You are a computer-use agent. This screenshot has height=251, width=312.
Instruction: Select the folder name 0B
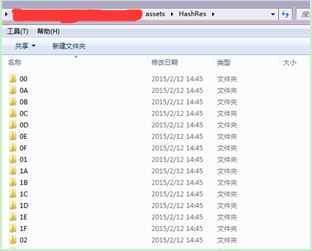tap(23, 102)
